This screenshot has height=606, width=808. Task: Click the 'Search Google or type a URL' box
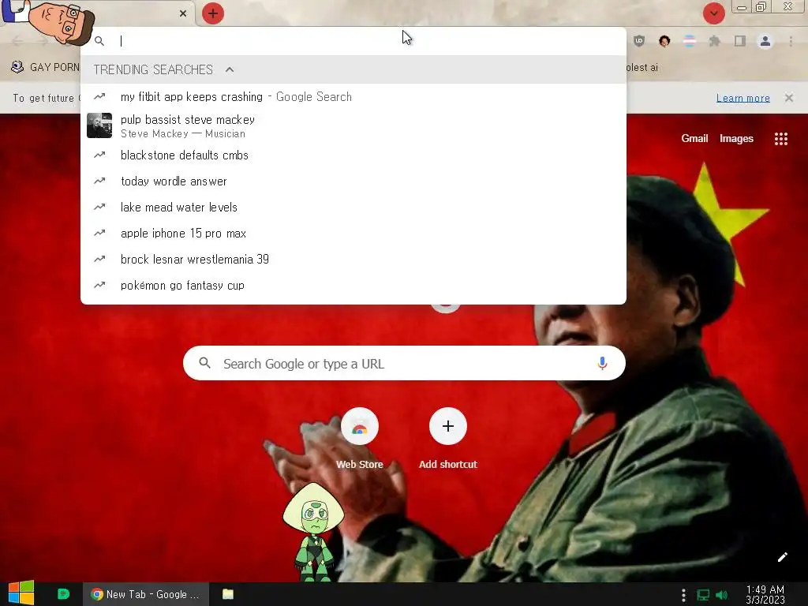(x=405, y=363)
